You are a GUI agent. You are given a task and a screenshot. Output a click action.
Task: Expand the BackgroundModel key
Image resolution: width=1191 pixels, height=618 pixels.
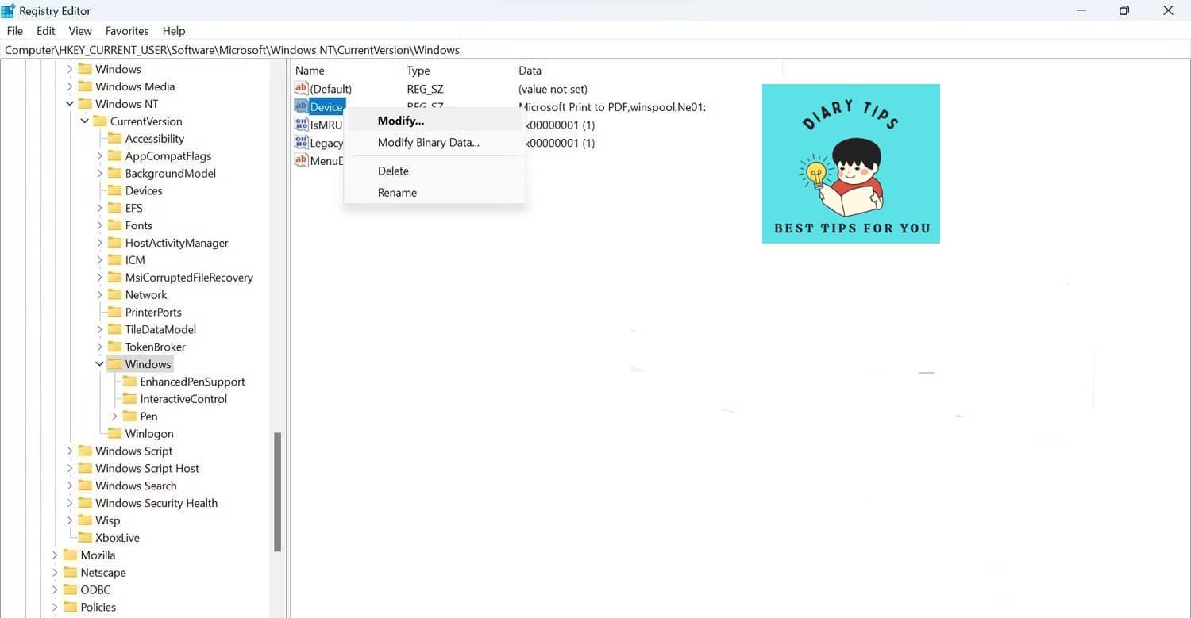coord(99,173)
